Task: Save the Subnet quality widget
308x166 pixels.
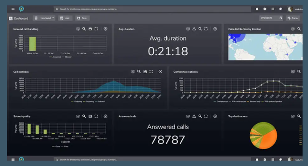Action: (90, 116)
